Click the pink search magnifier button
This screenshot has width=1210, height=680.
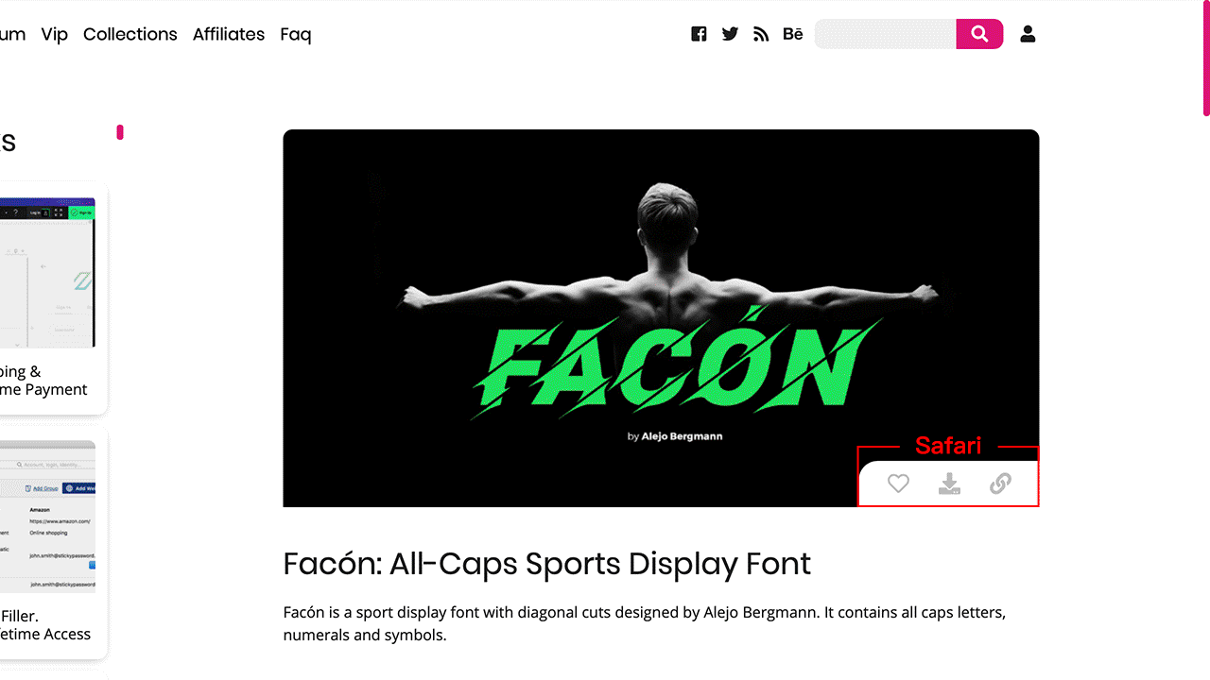(979, 34)
